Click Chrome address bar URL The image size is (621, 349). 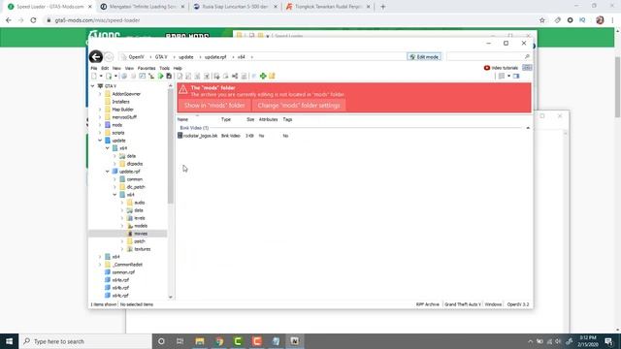tap(97, 20)
